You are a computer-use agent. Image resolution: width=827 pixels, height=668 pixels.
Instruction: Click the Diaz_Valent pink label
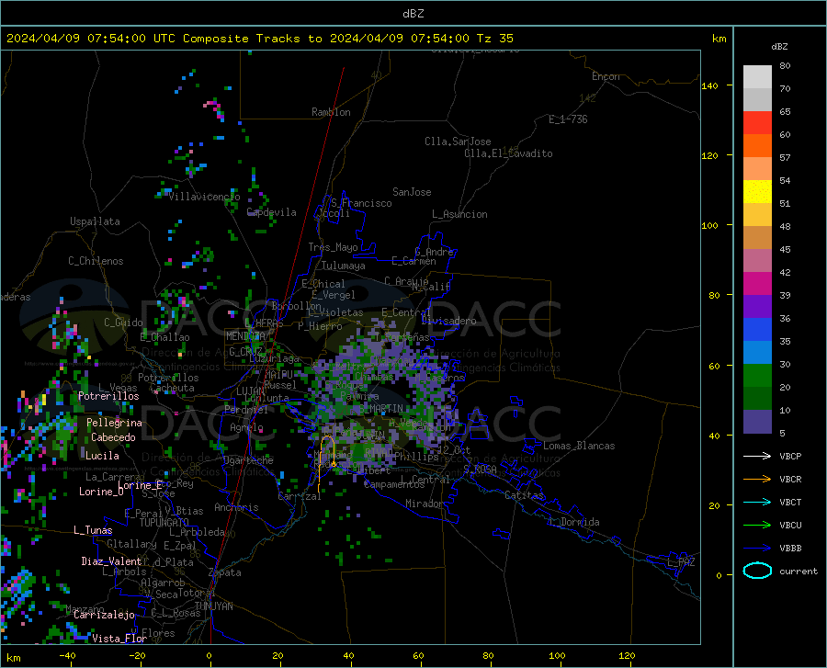coord(111,561)
